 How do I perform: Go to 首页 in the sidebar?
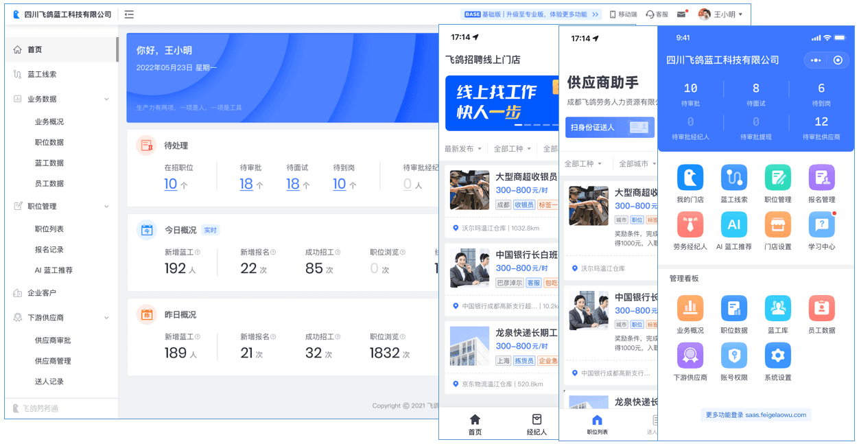tap(60, 49)
